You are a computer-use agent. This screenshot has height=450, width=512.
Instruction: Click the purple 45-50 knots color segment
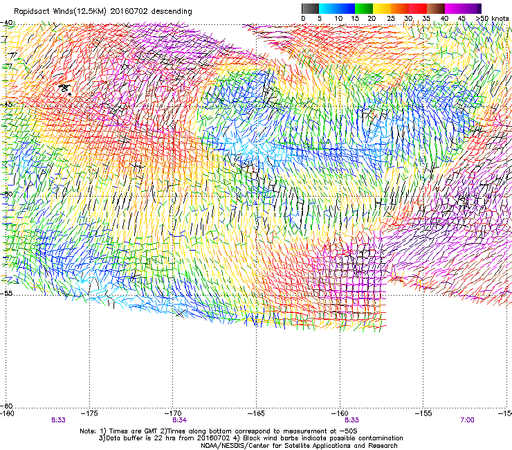pyautogui.click(x=472, y=8)
